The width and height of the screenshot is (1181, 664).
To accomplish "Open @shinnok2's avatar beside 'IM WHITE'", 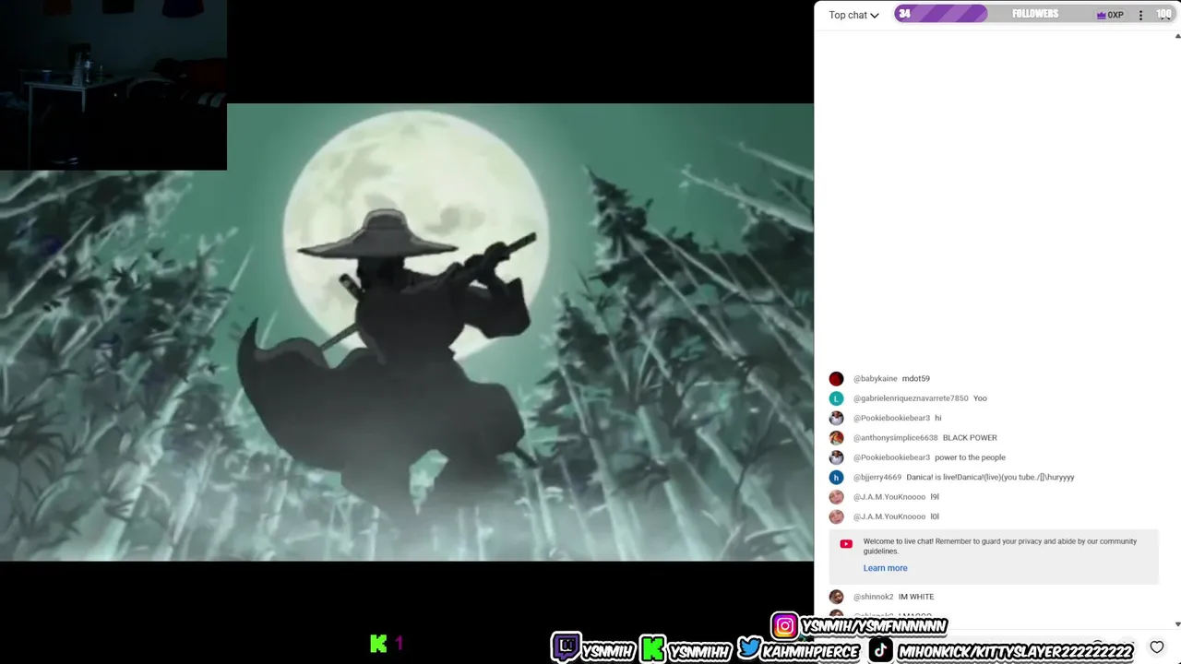I will (836, 597).
